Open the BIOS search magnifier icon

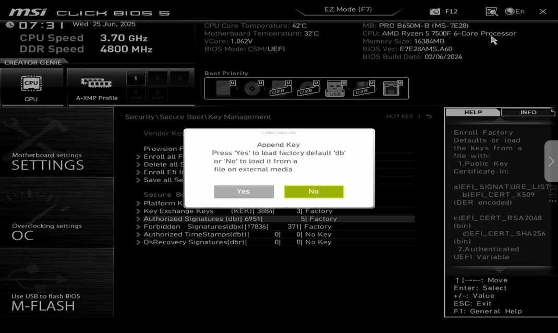click(x=491, y=11)
